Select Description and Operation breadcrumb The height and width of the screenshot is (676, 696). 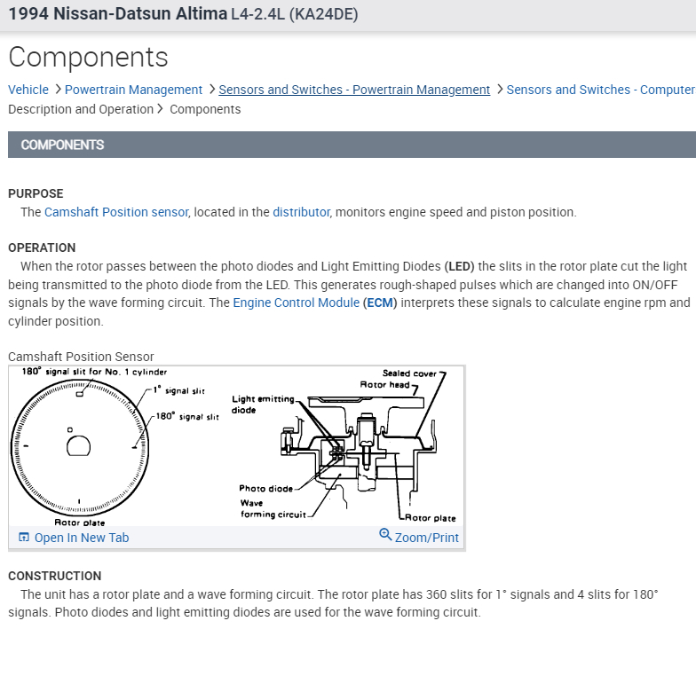point(81,109)
